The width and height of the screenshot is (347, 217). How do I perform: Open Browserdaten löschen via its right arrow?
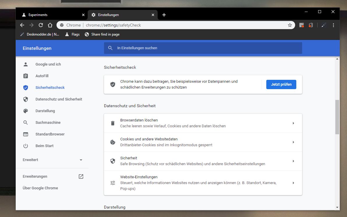click(x=293, y=123)
